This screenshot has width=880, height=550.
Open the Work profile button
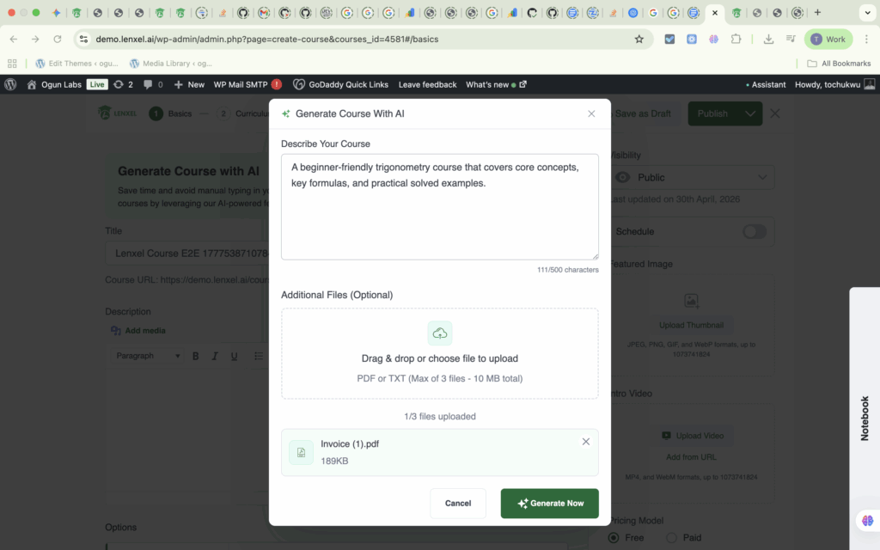828,40
